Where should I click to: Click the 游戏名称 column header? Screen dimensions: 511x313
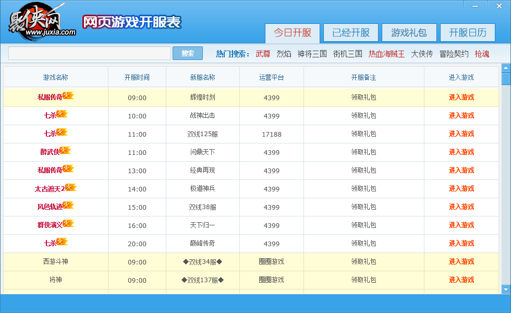pyautogui.click(x=56, y=77)
